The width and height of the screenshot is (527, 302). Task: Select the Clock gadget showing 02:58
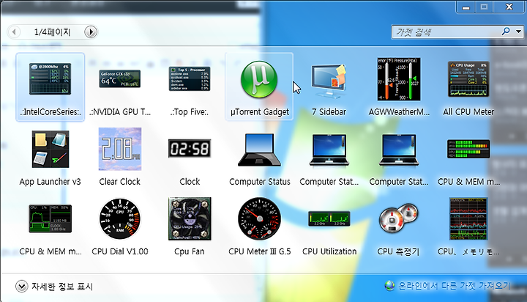click(190, 149)
